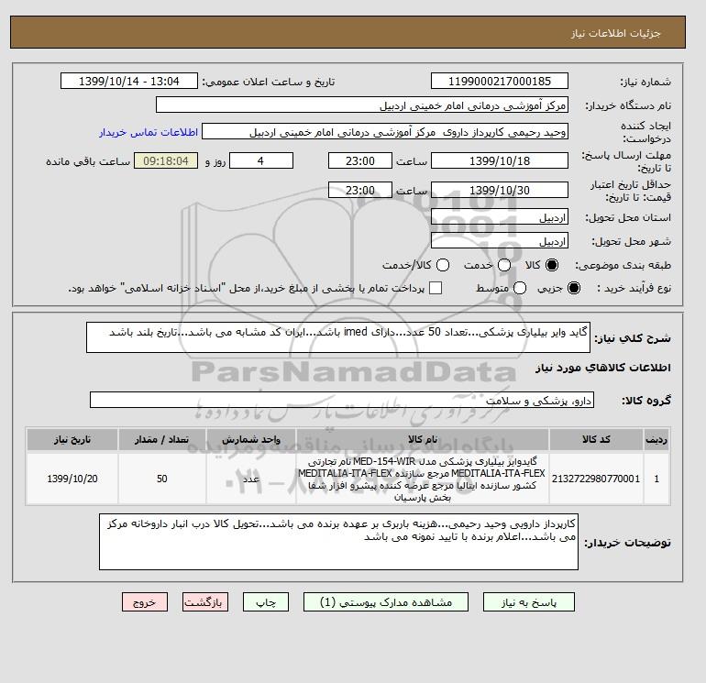Image resolution: width=706 pixels, height=683 pixels.
Task: Click the اطلاعات کالاهای مورد نیاز heading
Action: click(x=603, y=368)
